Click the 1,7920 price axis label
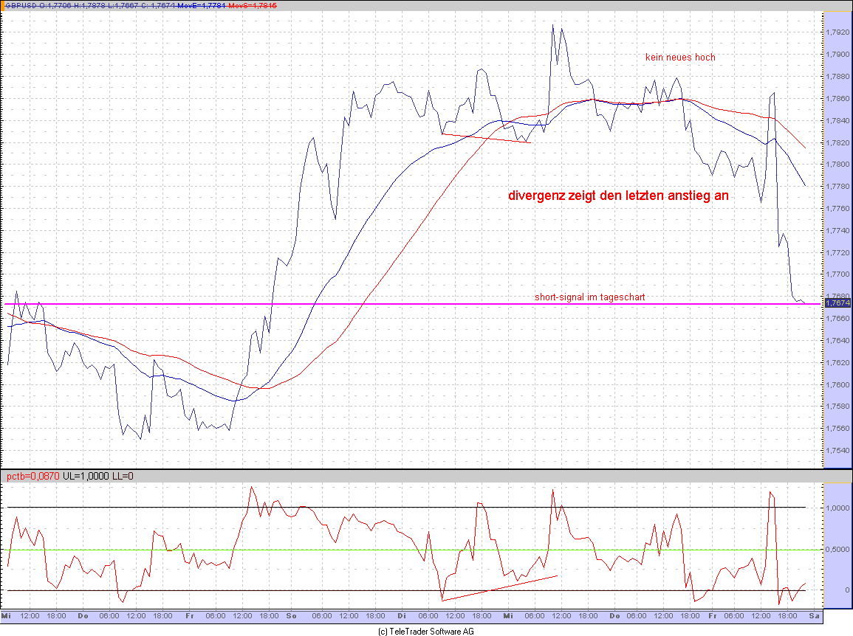 pos(837,32)
